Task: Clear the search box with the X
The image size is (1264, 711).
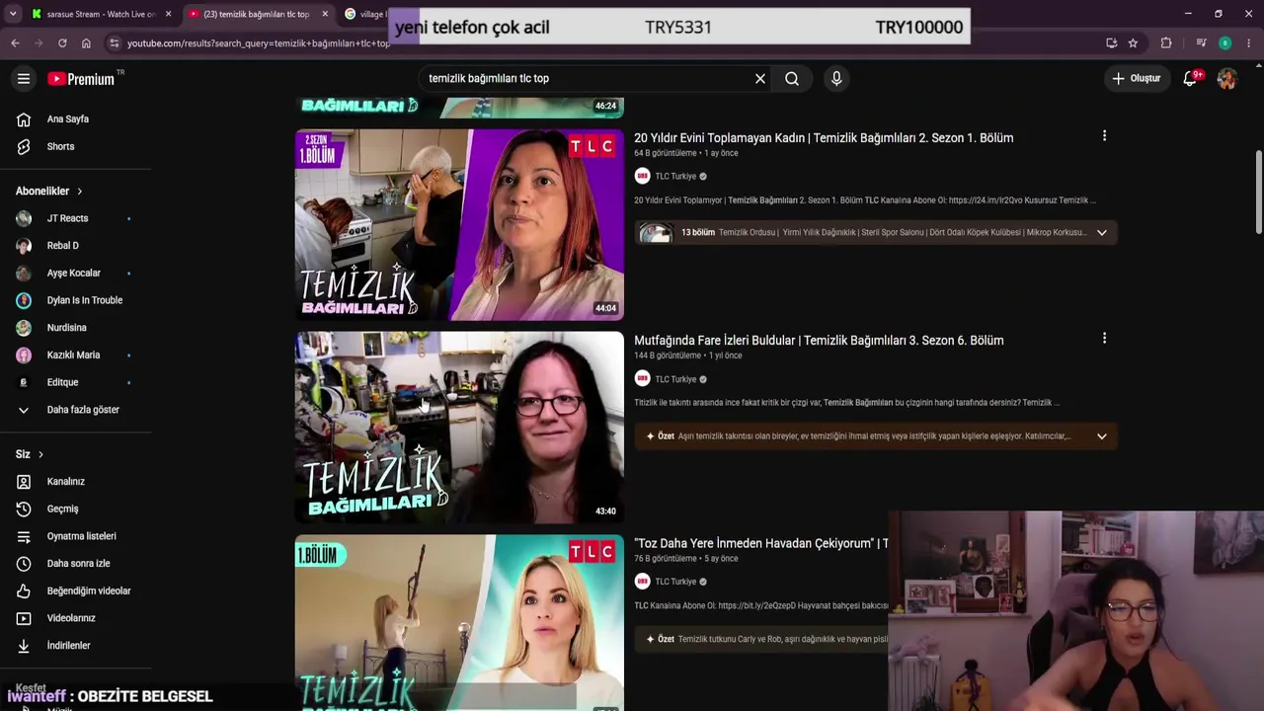Action: coord(760,79)
